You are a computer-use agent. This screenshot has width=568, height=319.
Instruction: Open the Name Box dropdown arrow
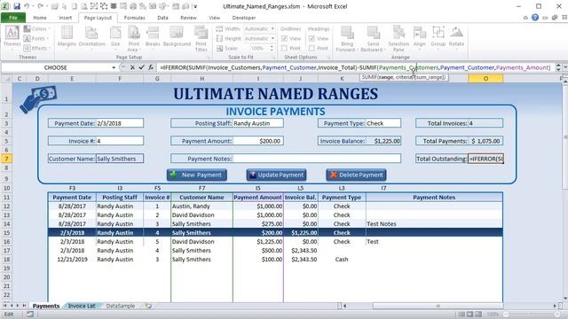(114, 67)
